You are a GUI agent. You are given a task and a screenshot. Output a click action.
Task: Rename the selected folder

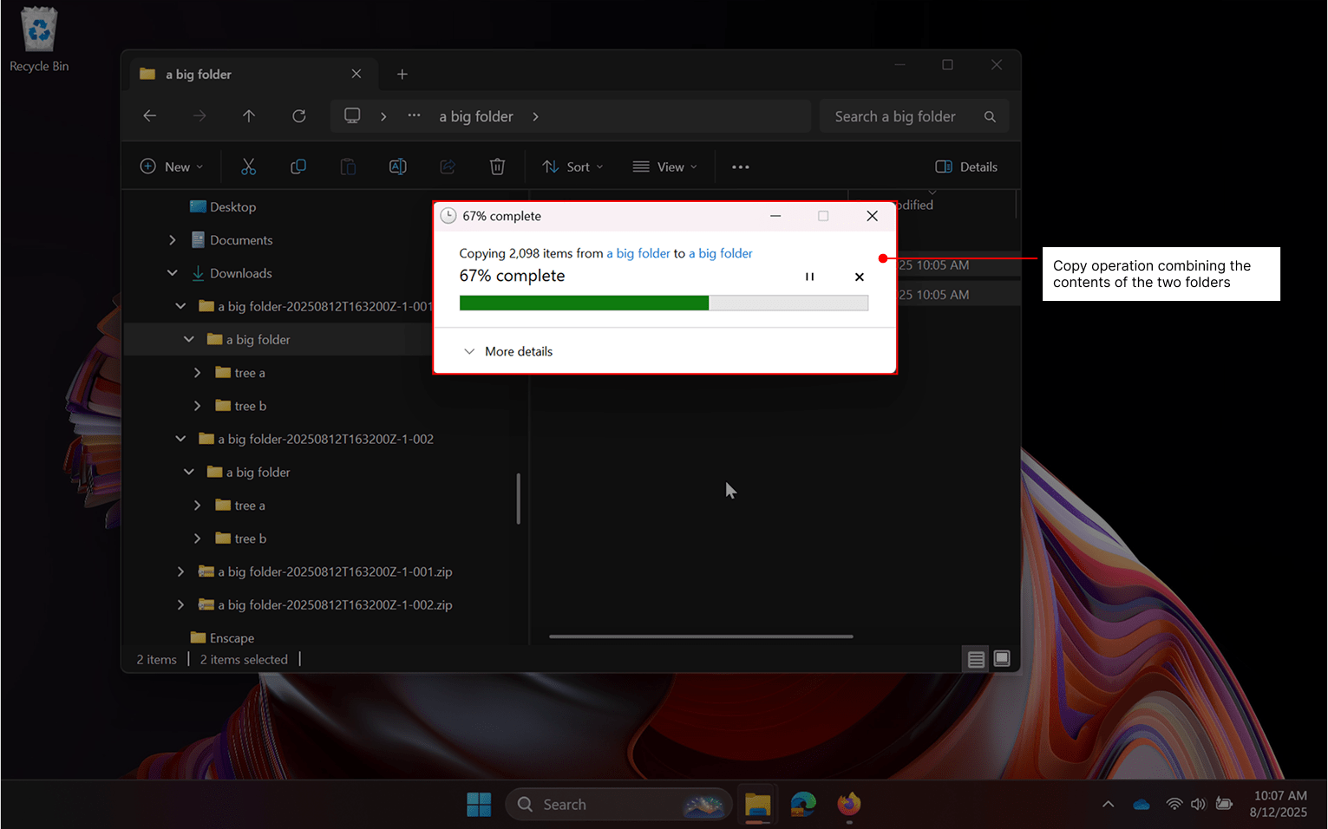tap(397, 166)
